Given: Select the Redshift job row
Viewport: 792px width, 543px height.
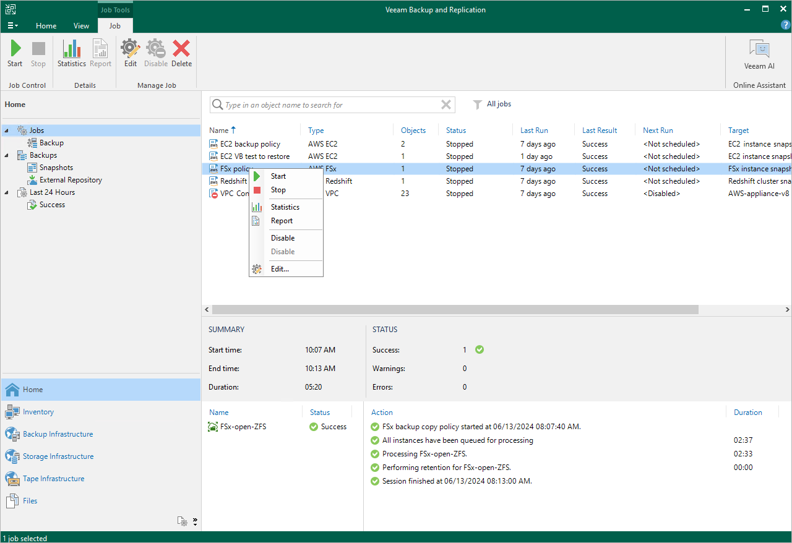Looking at the screenshot, I should pos(497,181).
